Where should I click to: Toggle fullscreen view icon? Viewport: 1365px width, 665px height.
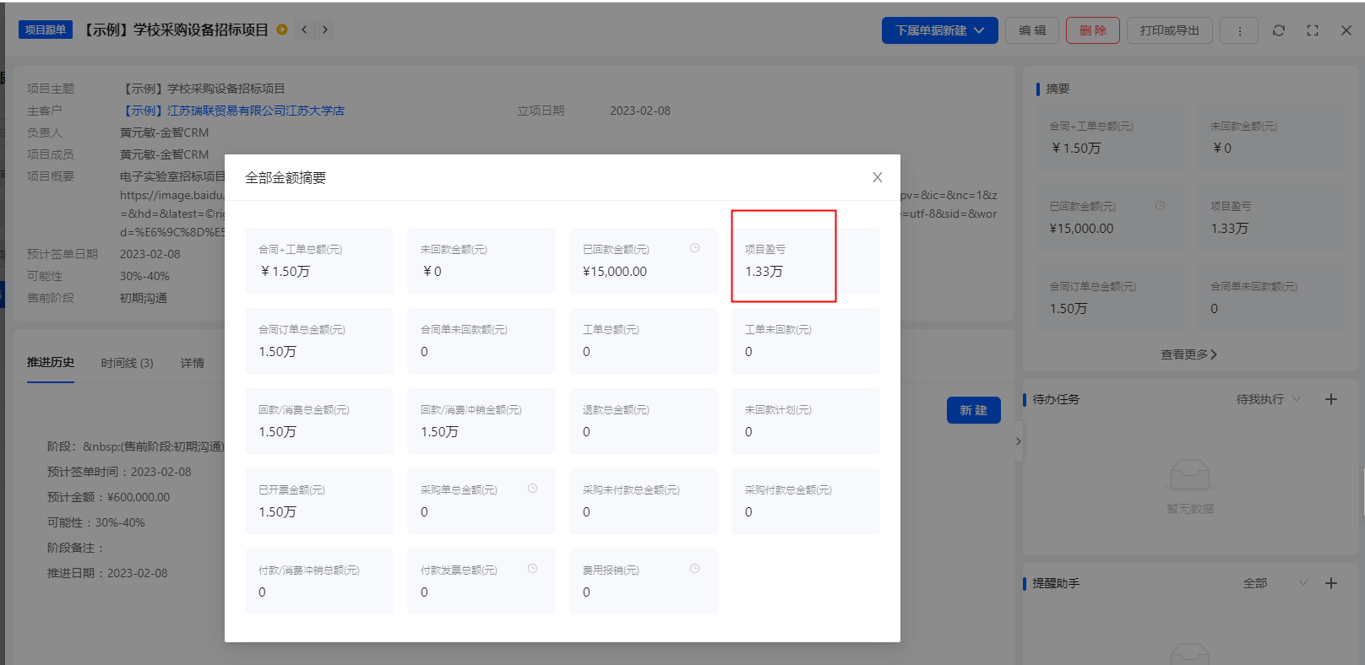[1313, 30]
